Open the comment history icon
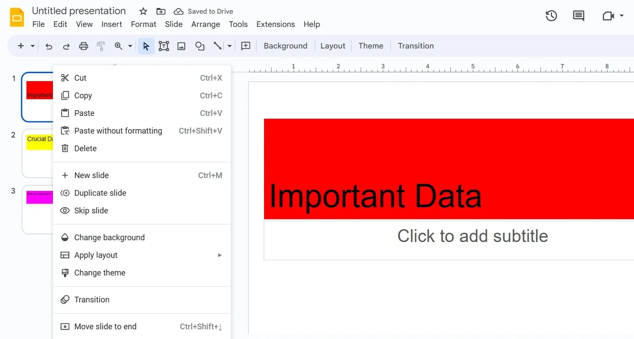This screenshot has width=634, height=339. [578, 15]
